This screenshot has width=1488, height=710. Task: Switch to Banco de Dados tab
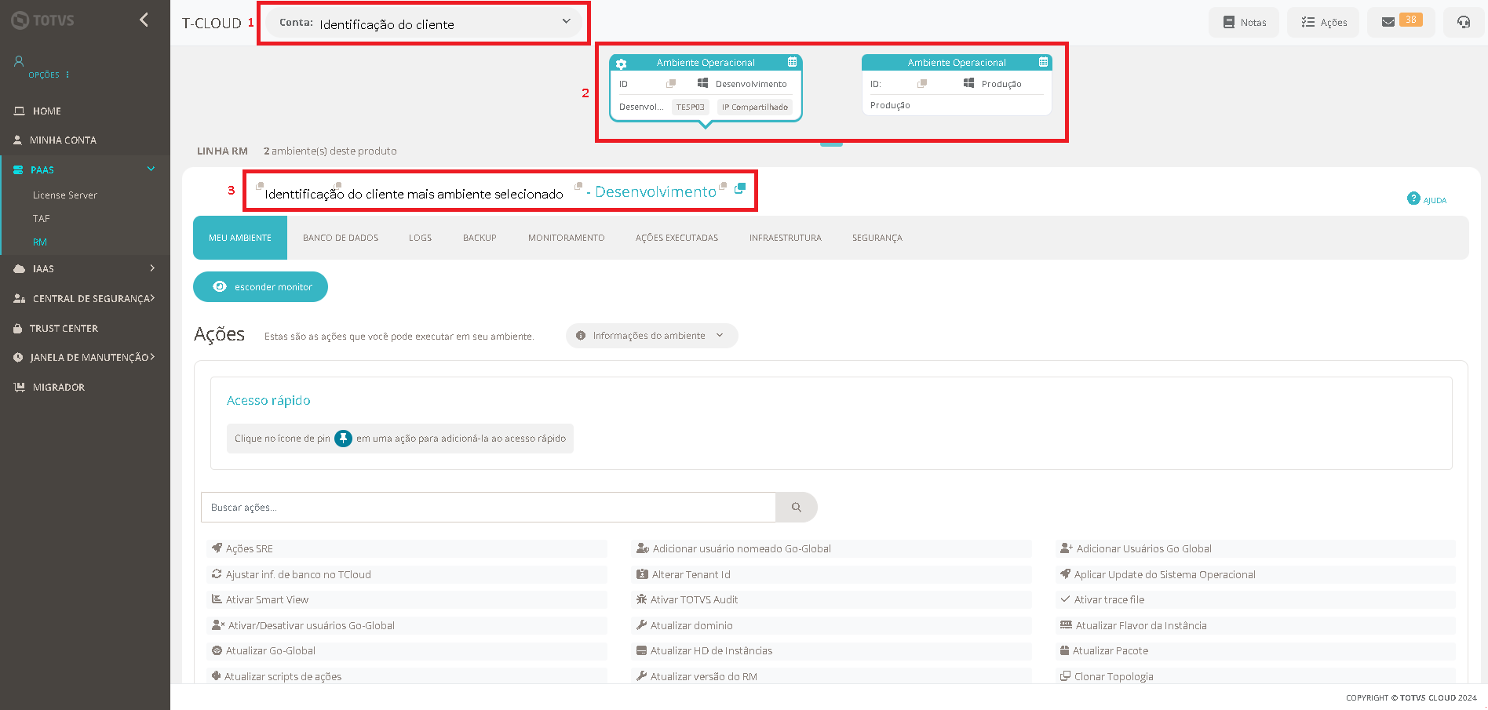pos(341,238)
